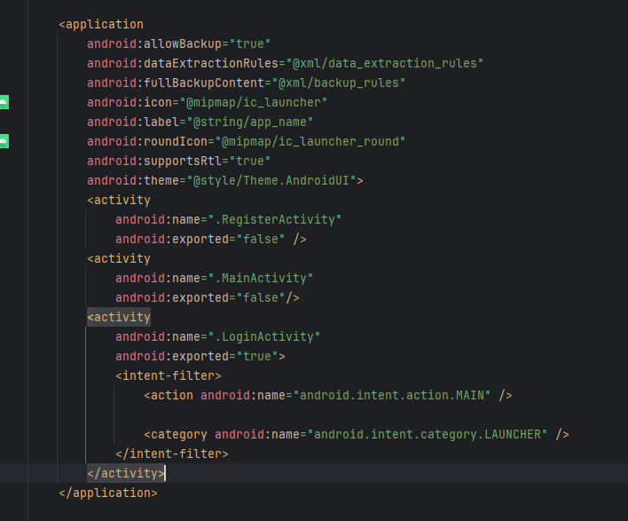
Task: Click the closing </application> tag
Action: pos(108,493)
